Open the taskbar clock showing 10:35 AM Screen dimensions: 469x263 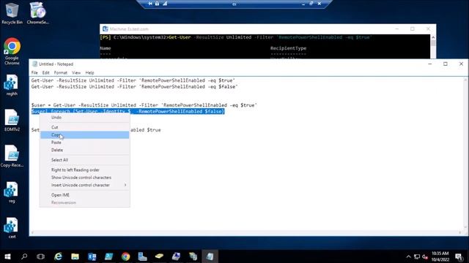[x=440, y=256]
